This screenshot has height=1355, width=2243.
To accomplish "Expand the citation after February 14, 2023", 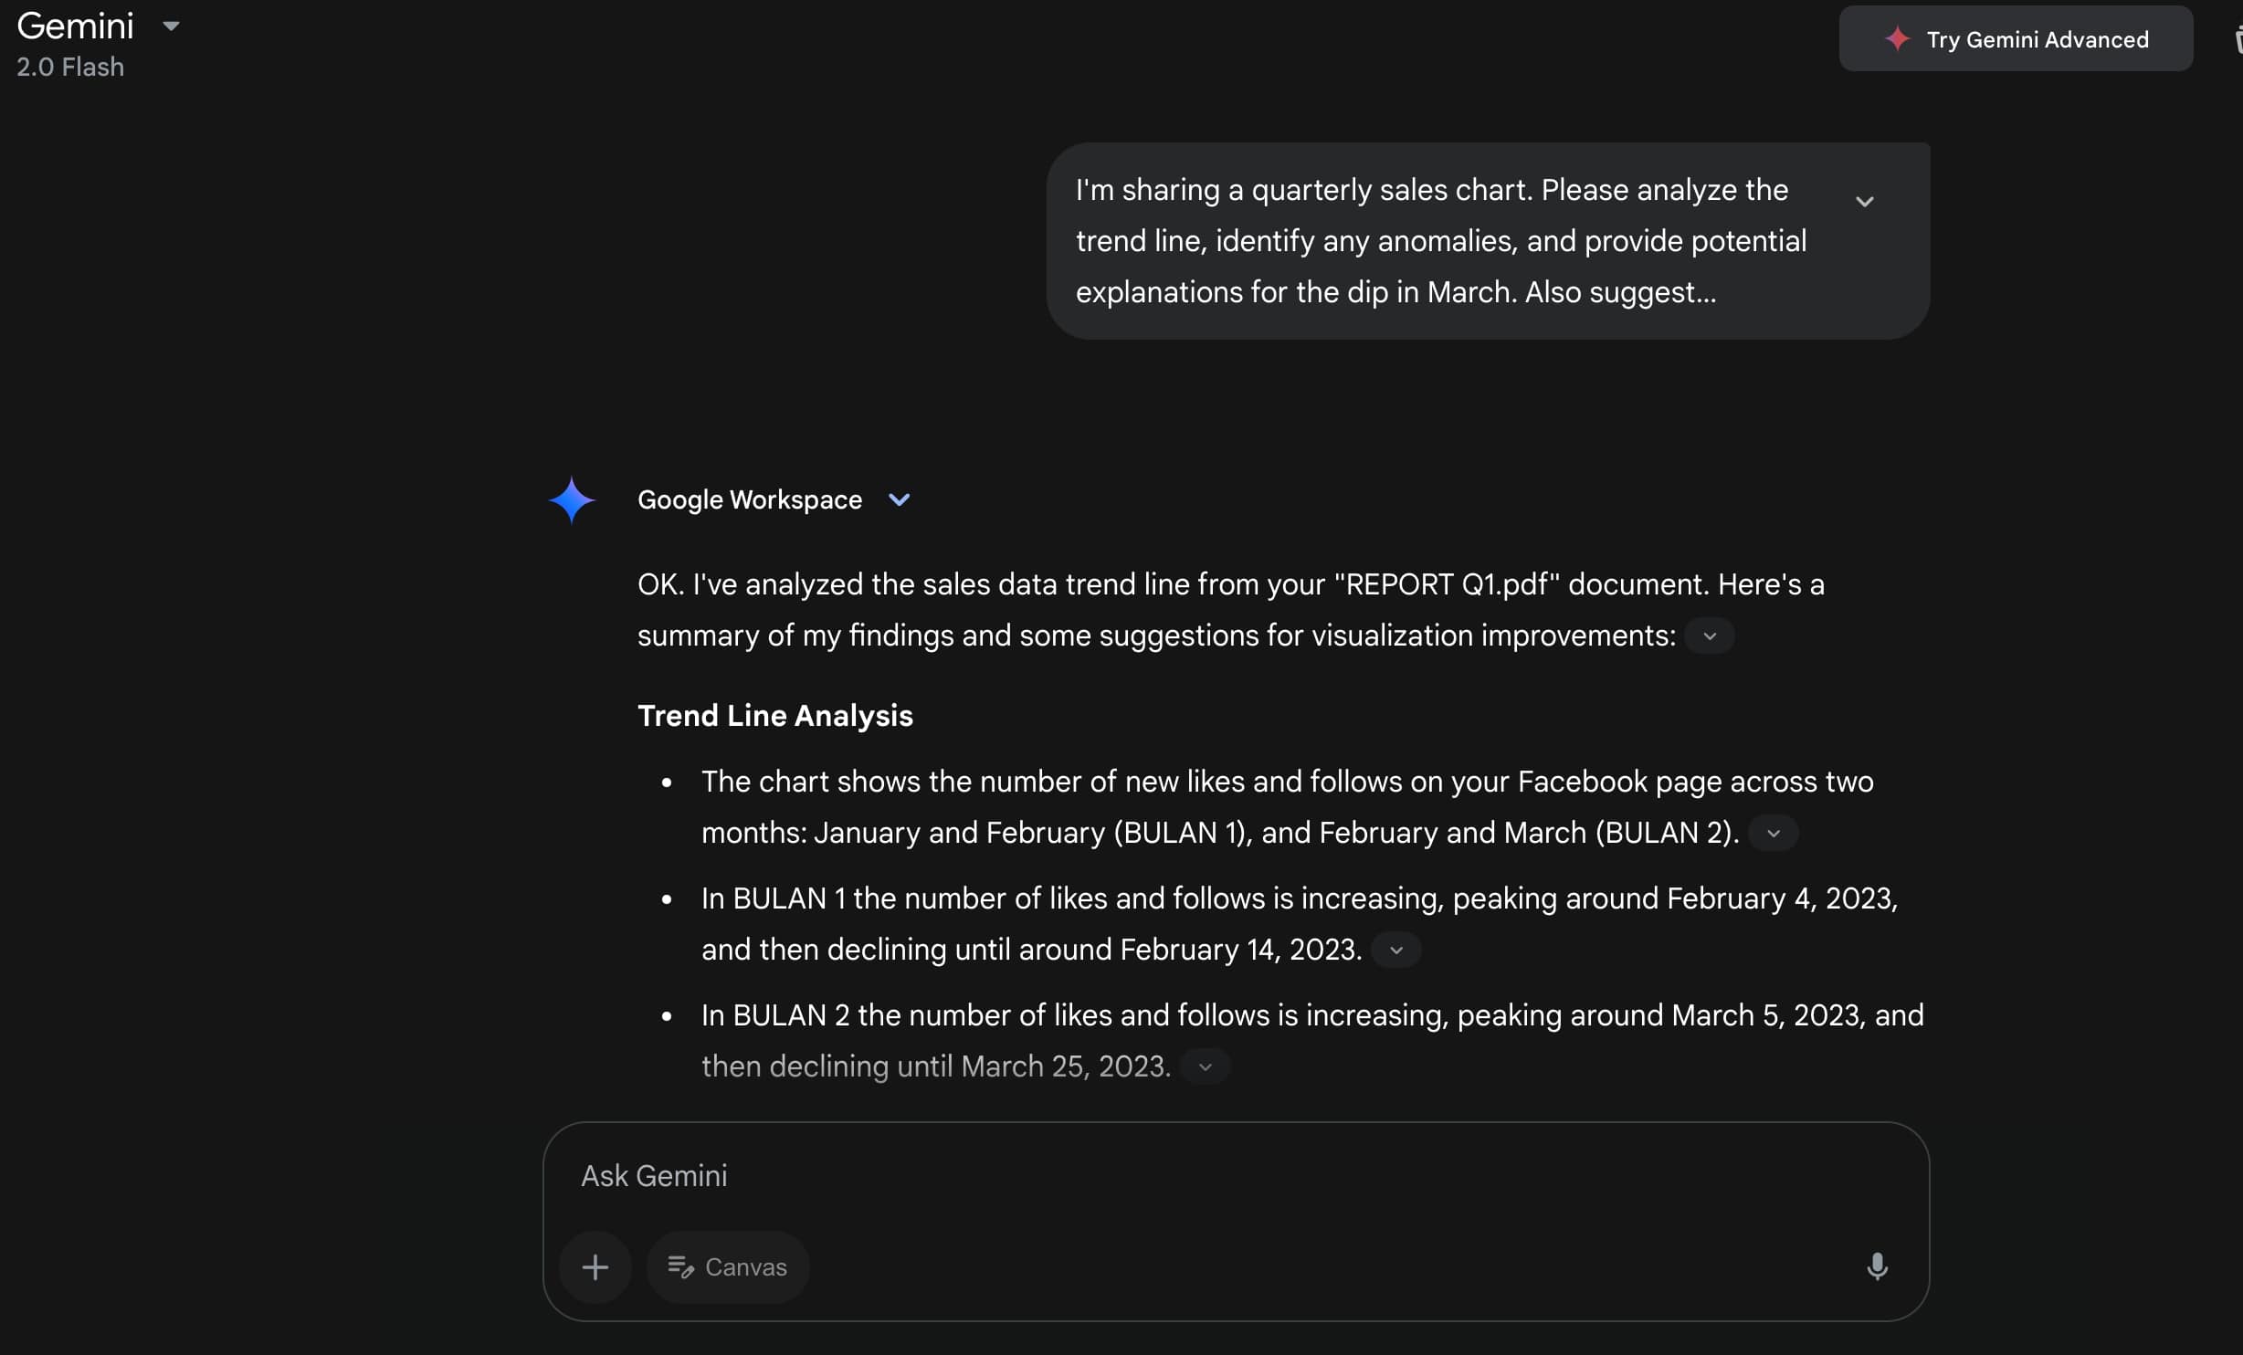I will tap(1395, 950).
